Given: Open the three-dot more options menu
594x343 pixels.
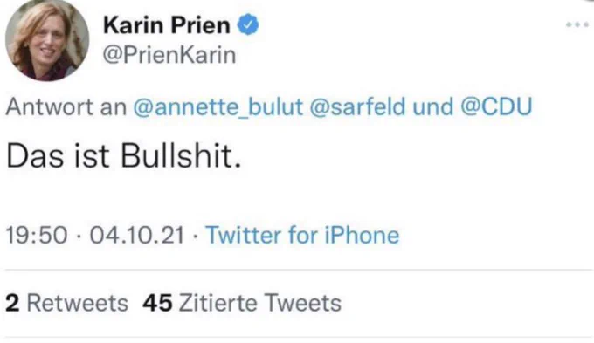Looking at the screenshot, I should (x=577, y=25).
